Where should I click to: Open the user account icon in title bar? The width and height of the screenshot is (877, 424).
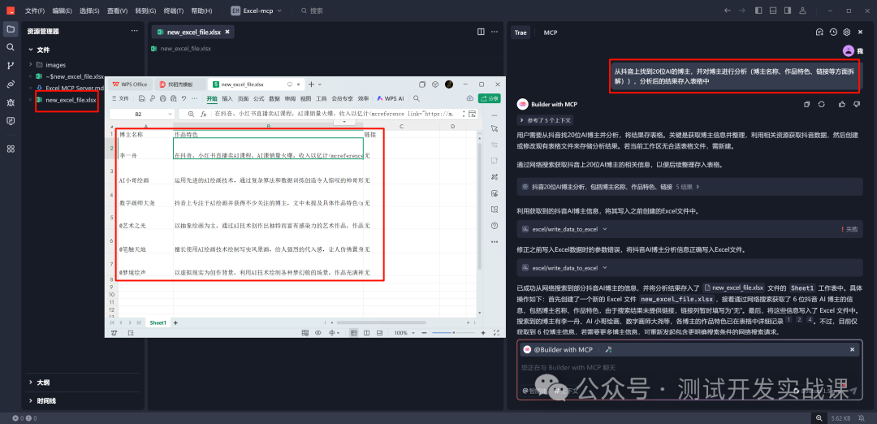pos(802,10)
